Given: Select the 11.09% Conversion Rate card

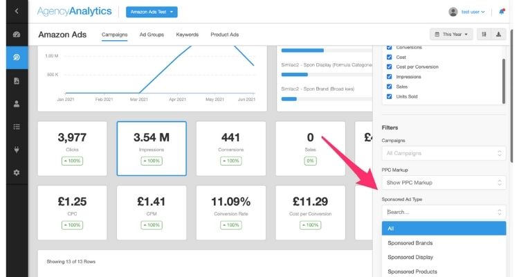Looking at the screenshot, I should pos(231,213).
